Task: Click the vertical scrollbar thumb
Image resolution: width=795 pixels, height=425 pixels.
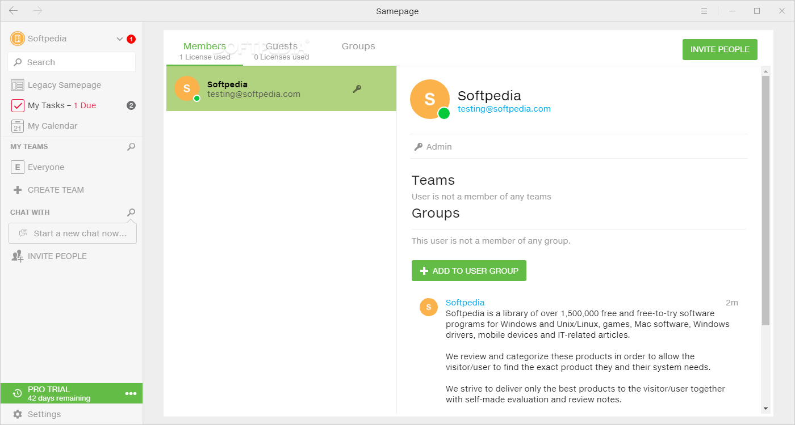Action: [x=765, y=201]
